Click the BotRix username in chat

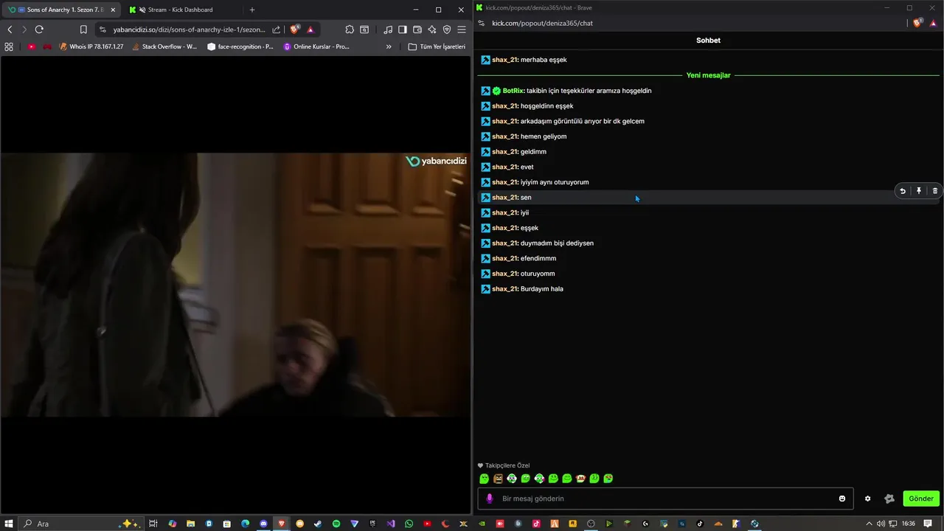[513, 91]
